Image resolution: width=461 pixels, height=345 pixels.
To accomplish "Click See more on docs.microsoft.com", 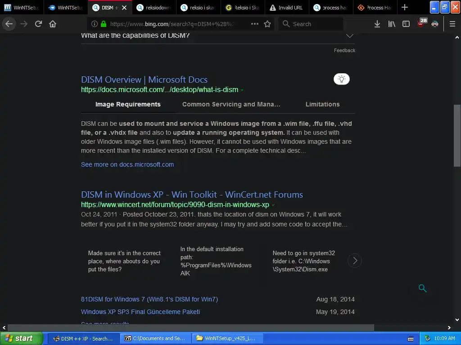I will [x=127, y=164].
